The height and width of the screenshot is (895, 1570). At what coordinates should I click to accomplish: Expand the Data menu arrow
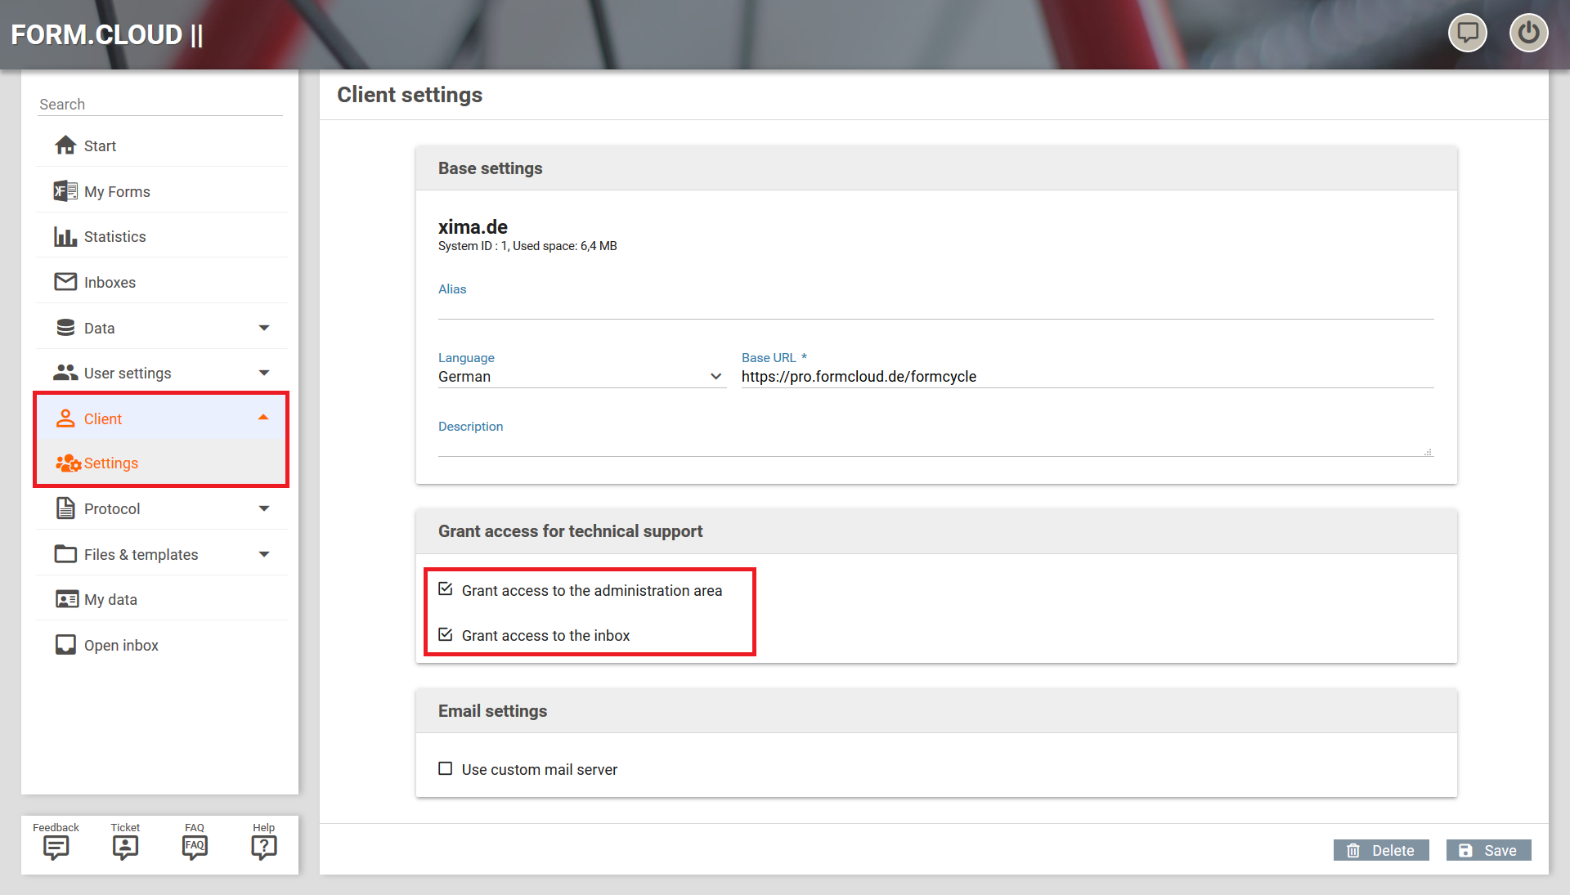264,328
